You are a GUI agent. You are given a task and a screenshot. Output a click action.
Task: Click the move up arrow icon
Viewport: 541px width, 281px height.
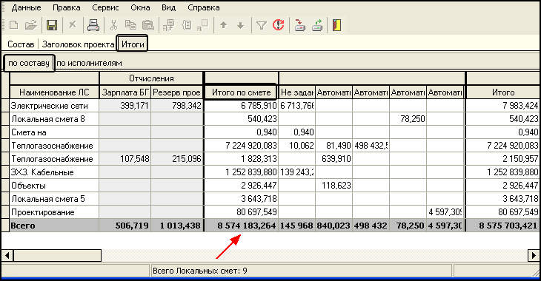click(224, 25)
